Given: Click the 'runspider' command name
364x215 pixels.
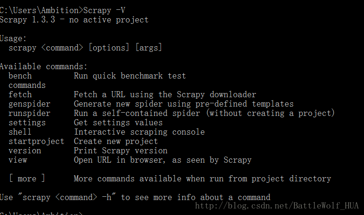Looking at the screenshot, I should pyautogui.click(x=29, y=114).
